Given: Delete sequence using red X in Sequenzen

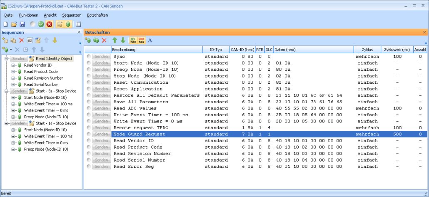Looking at the screenshot, I should pyautogui.click(x=21, y=40).
